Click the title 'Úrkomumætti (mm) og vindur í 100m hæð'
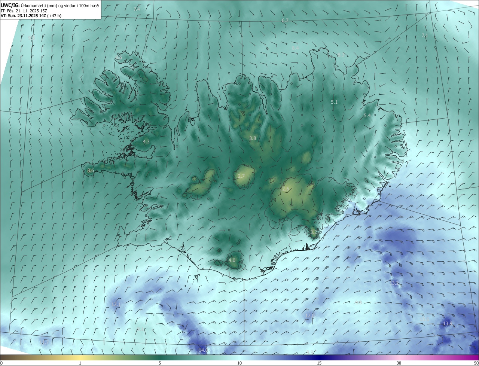Screen dimensions: 479x366 60,6
